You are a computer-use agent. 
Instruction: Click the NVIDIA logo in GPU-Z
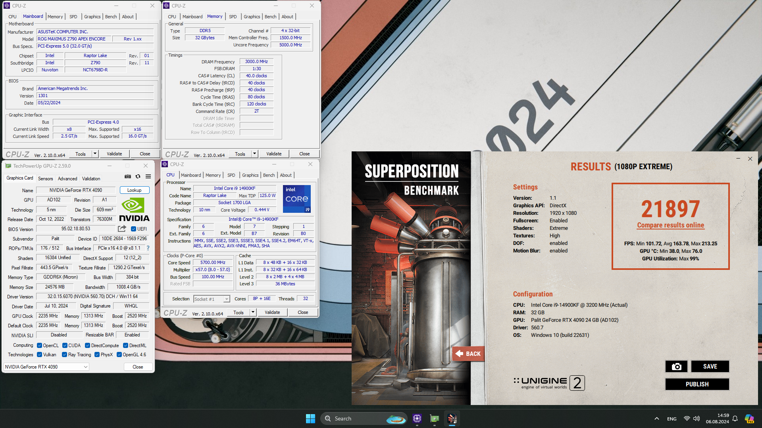[x=134, y=210]
